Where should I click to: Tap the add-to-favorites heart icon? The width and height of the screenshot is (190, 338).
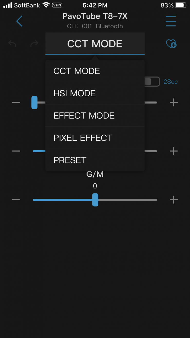(x=171, y=44)
